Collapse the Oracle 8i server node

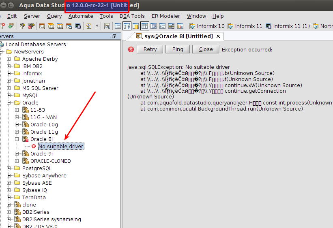coord(17,139)
